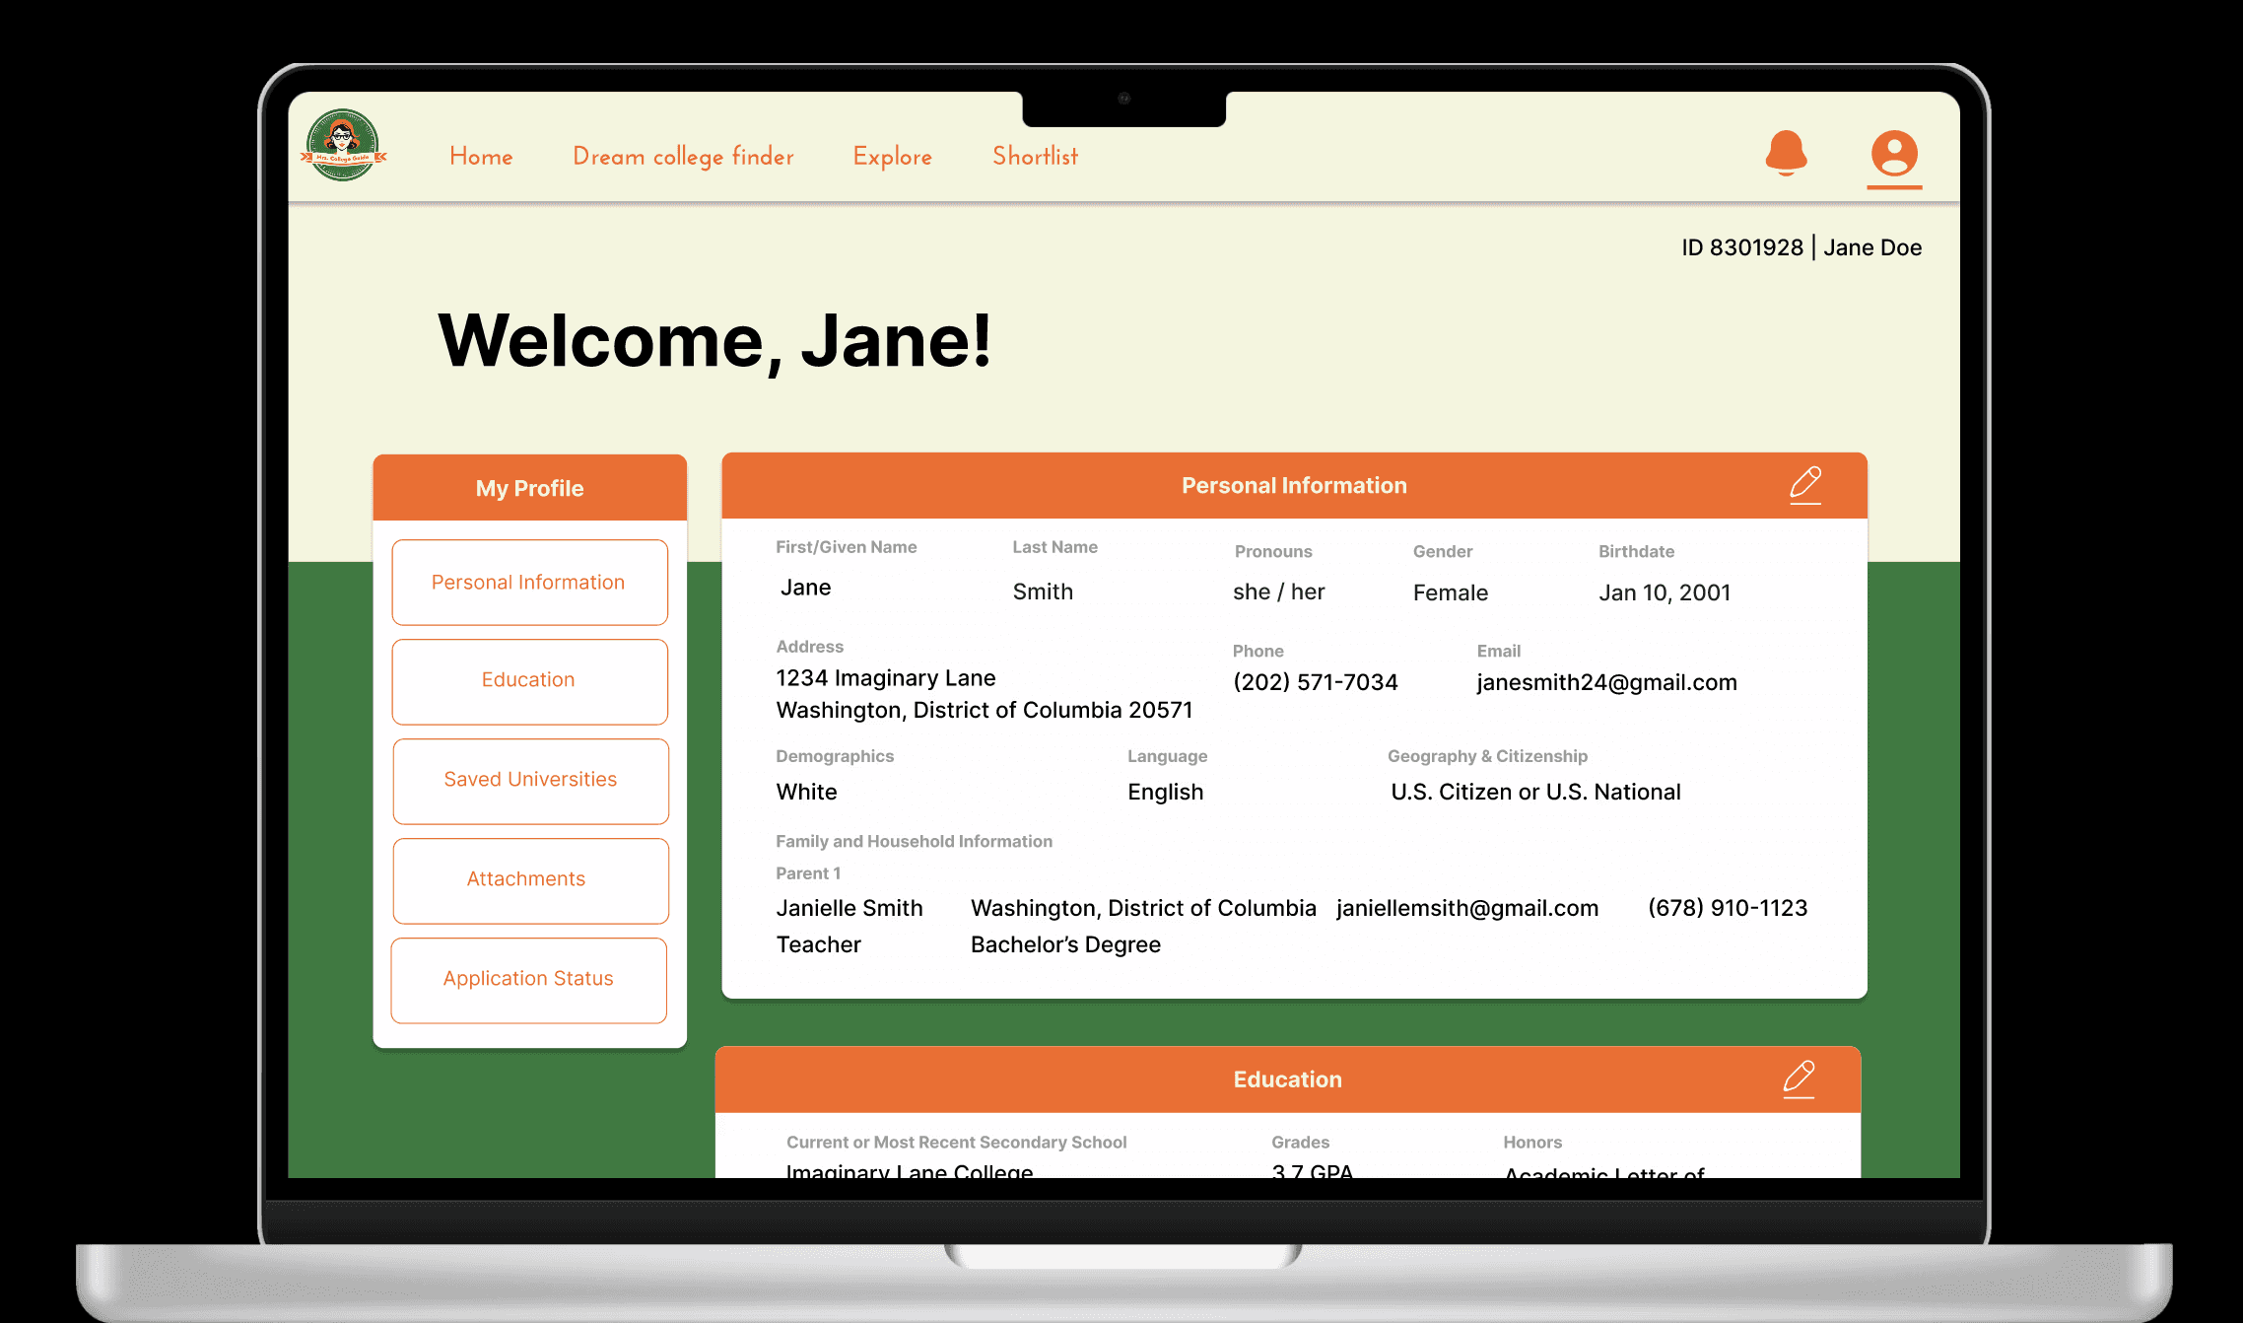Select Education in My Profile sidebar

click(x=529, y=680)
